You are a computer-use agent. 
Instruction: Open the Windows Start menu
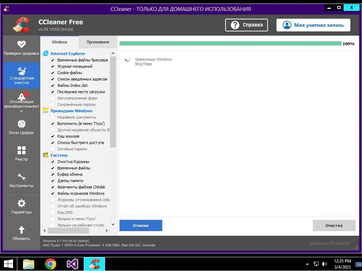click(8, 264)
